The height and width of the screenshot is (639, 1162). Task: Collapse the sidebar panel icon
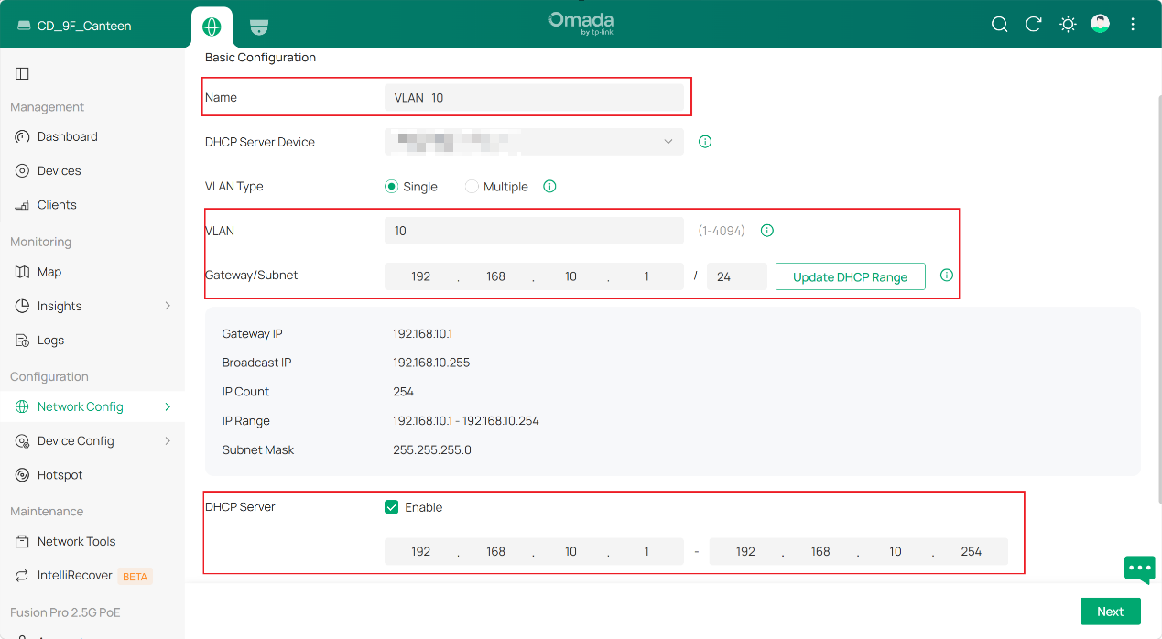coord(23,73)
